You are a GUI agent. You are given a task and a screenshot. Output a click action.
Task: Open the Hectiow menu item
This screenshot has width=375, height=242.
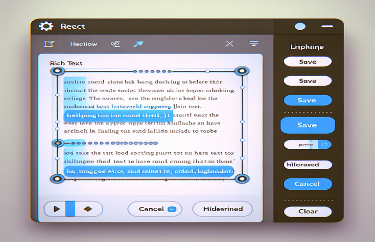[83, 44]
